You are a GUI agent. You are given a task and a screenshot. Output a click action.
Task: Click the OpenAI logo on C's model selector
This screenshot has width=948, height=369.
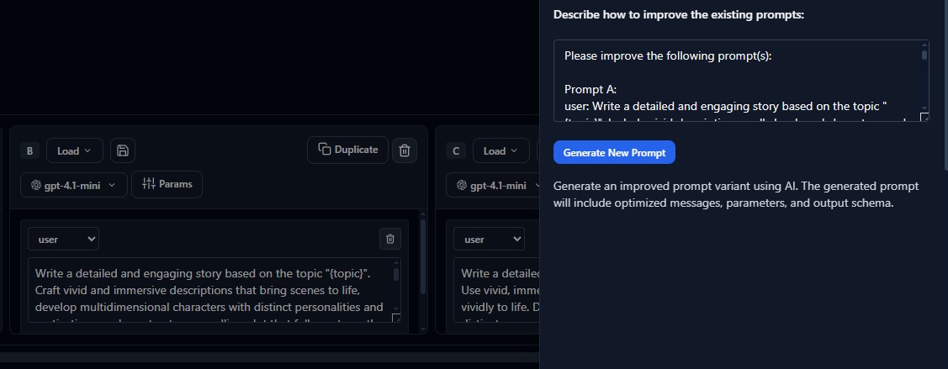click(461, 185)
